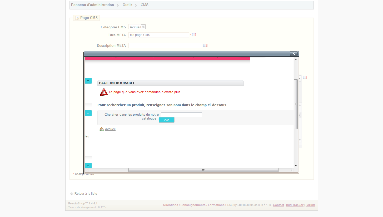Click the French flag beside Description META
This screenshot has height=217, width=383.
(x=205, y=45)
